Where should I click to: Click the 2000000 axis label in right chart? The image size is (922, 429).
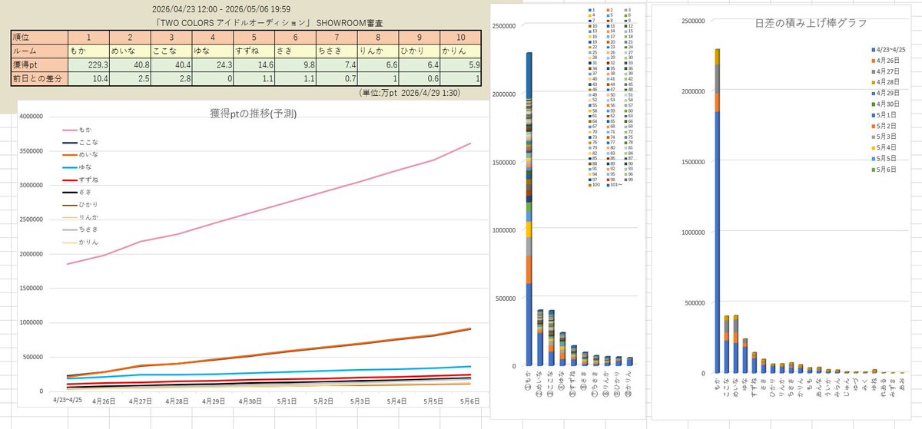tap(691, 91)
